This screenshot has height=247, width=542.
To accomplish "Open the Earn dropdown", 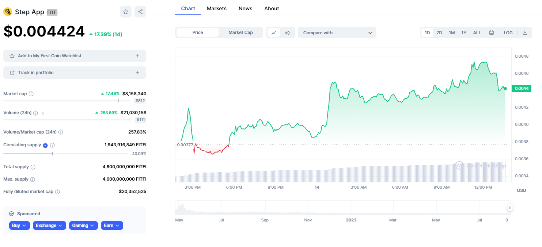I will click(x=112, y=225).
